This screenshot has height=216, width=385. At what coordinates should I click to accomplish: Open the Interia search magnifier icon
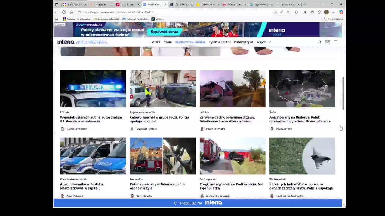point(319,42)
